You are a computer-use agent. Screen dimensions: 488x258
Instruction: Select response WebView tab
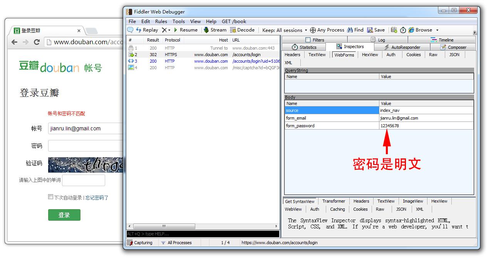pos(293,209)
